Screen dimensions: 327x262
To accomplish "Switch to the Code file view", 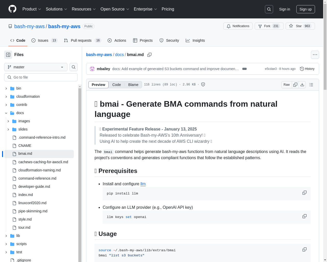I will [116, 85].
